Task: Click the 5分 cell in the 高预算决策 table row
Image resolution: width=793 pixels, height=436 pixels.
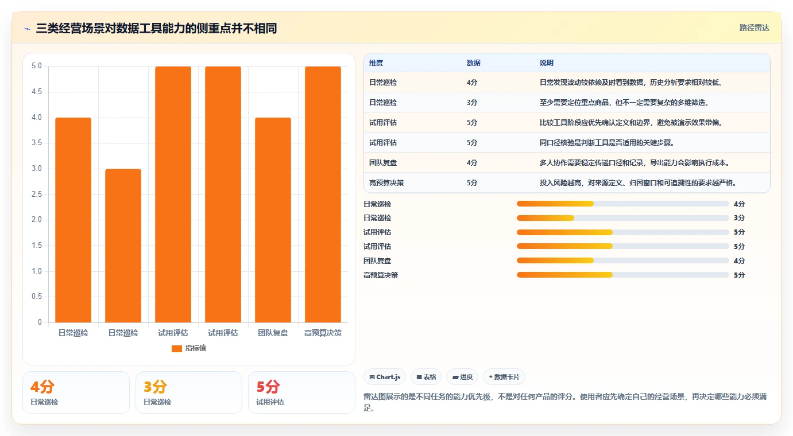Action: coord(472,182)
